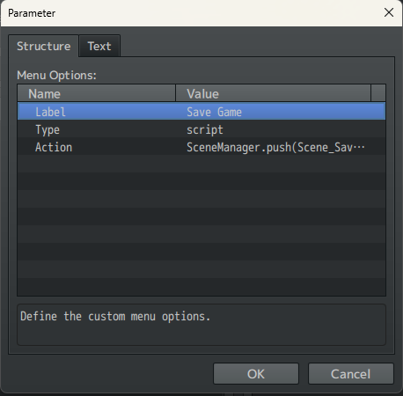
Task: Click the Parameter title bar
Action: point(191,13)
